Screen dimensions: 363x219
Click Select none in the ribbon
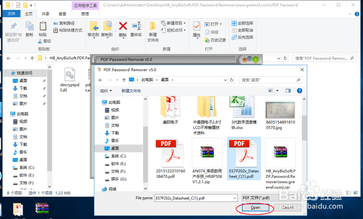[242, 30]
